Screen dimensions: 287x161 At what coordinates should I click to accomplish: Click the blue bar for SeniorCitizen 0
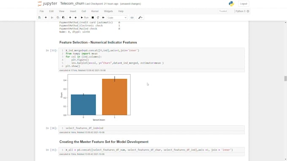click(83, 105)
